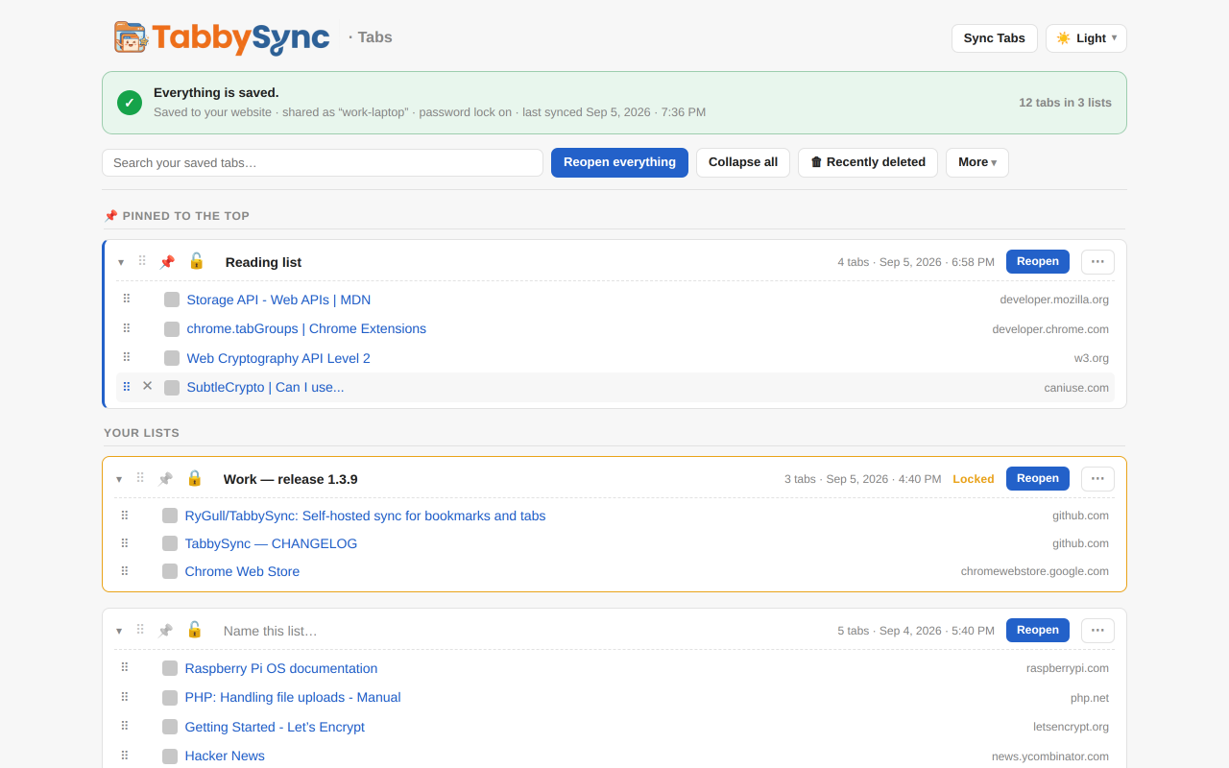The height and width of the screenshot is (768, 1229).
Task: Lock the unnamed 'Name this list…' list
Action: click(194, 630)
